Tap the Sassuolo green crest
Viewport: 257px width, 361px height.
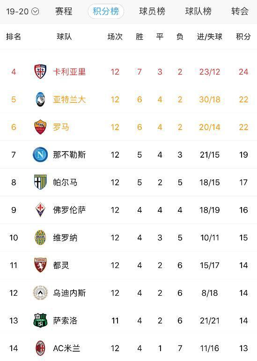(x=40, y=320)
